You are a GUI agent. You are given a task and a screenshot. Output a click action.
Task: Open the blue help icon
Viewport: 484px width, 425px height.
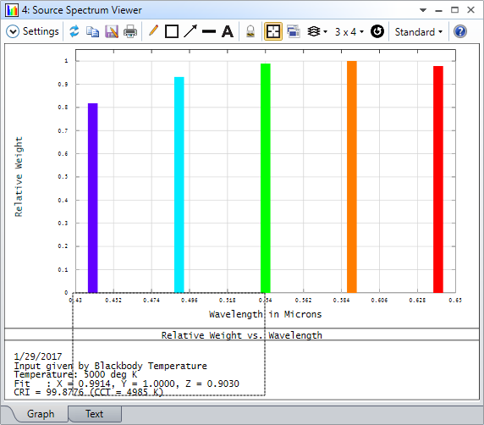click(460, 31)
